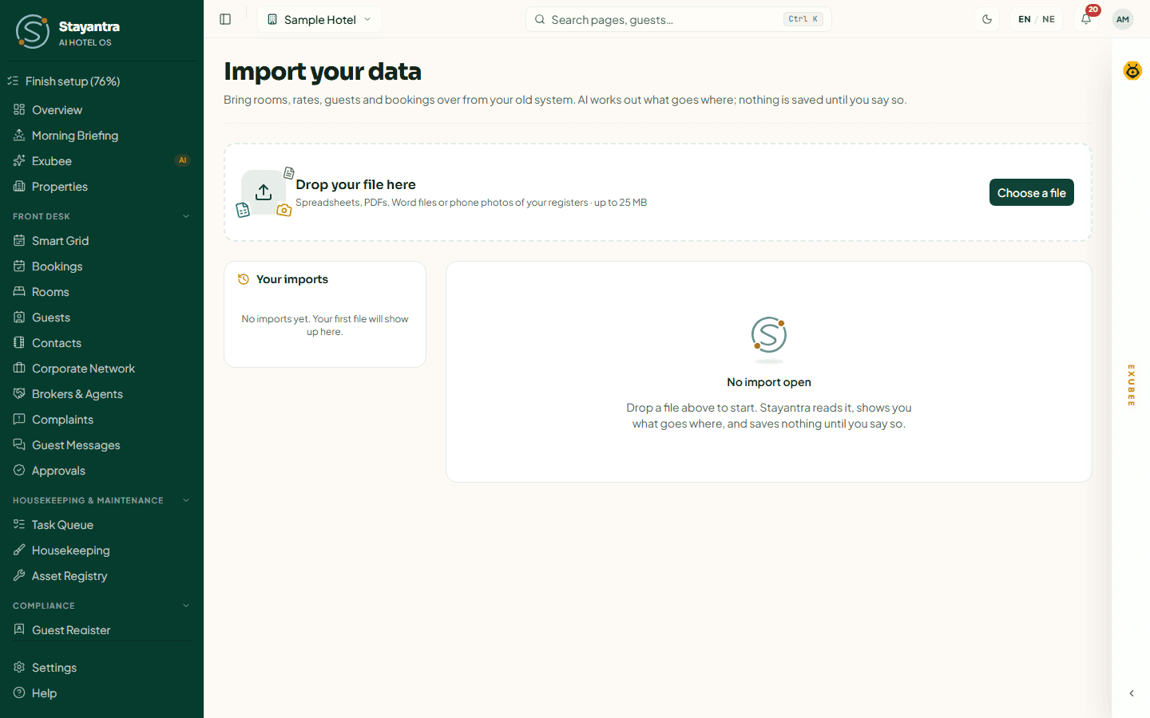Open Brokers & Agents
The height and width of the screenshot is (718, 1150).
coord(101,394)
